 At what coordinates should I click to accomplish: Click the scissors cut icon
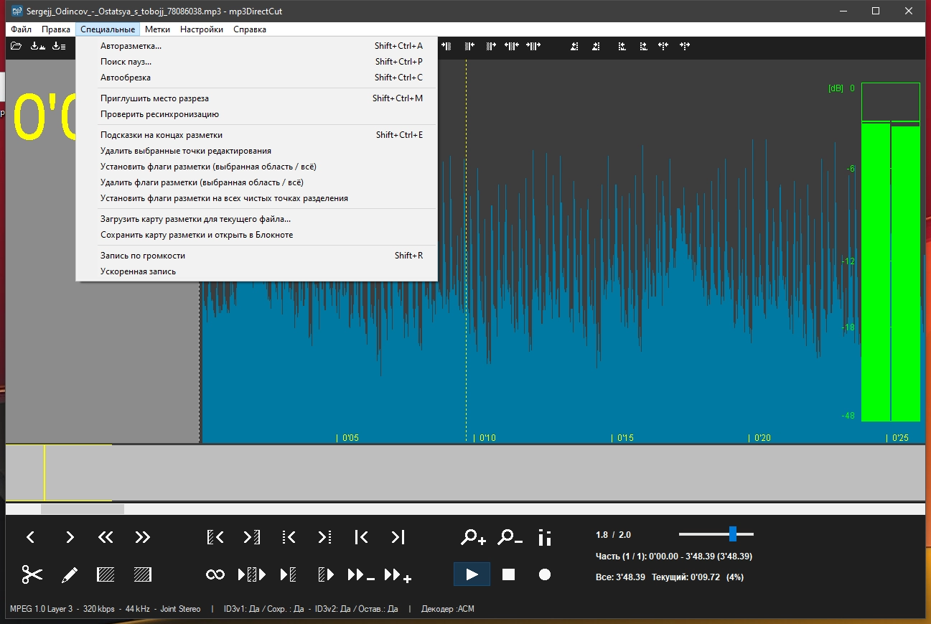[x=32, y=574]
